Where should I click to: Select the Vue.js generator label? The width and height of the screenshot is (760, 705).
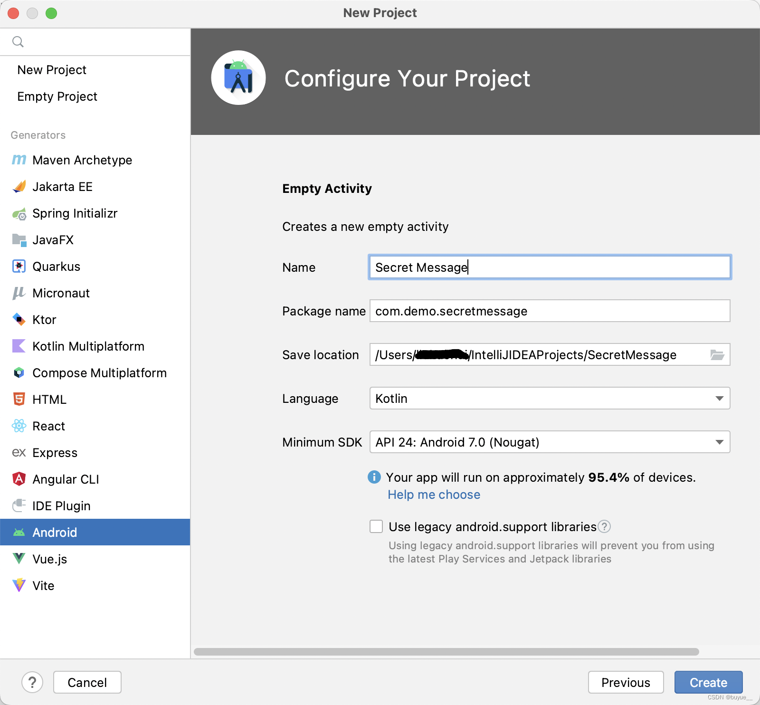[49, 559]
